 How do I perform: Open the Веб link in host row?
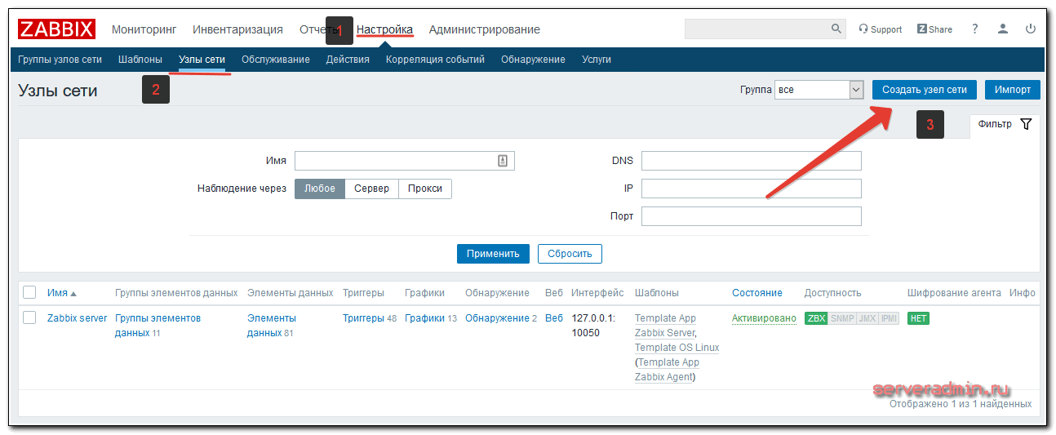[x=554, y=318]
